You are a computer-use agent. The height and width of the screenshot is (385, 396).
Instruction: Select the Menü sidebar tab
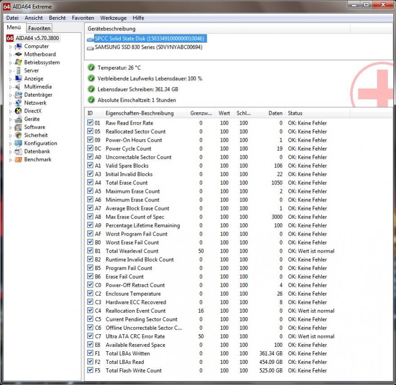click(x=14, y=27)
